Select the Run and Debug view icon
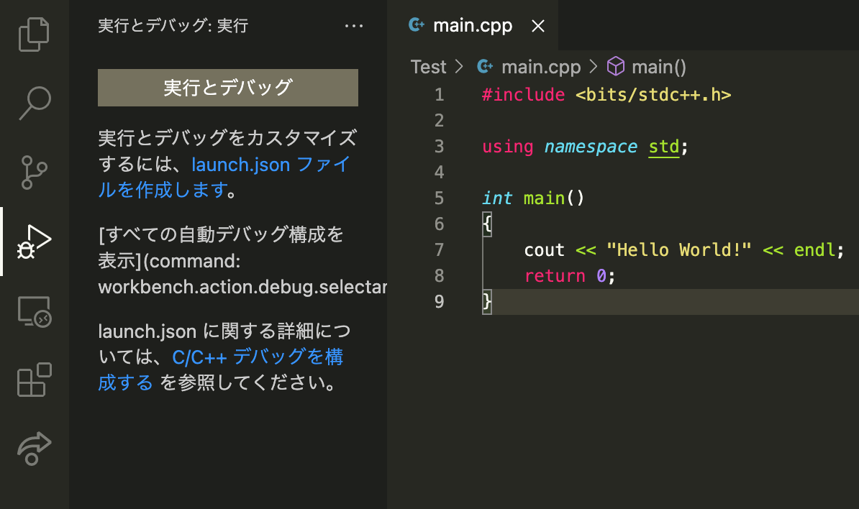Screen dimensions: 859x509 coord(34,242)
